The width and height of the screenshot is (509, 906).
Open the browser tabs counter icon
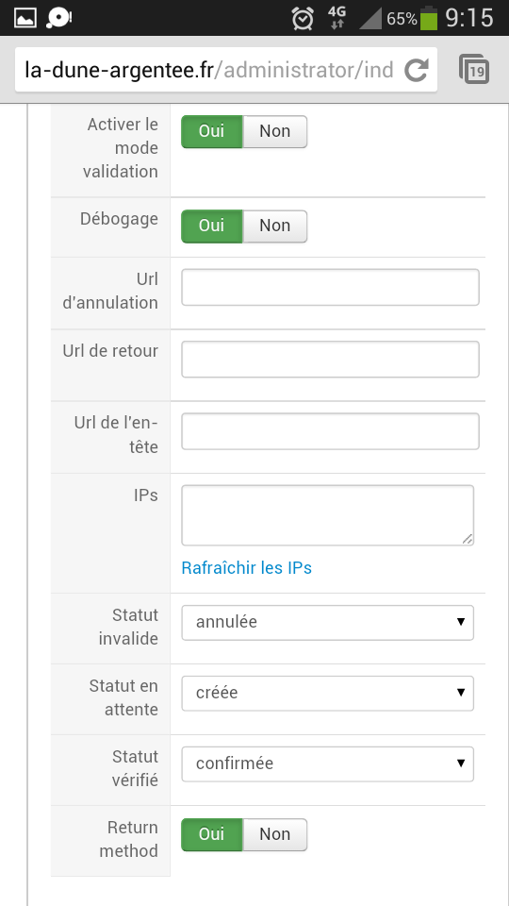click(474, 69)
